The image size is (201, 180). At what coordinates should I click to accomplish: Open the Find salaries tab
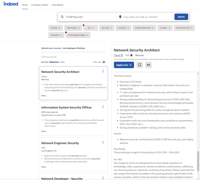click(x=58, y=5)
